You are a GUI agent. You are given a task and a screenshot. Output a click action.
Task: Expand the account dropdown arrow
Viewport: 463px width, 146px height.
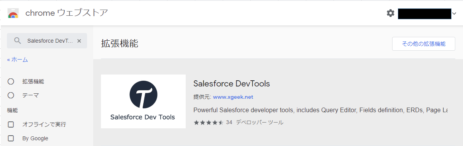[455, 14]
